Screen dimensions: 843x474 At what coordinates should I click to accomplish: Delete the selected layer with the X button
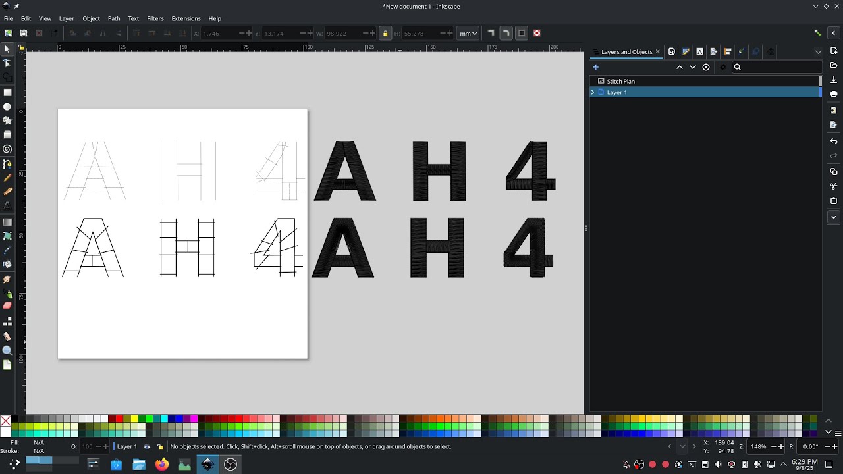pyautogui.click(x=706, y=66)
